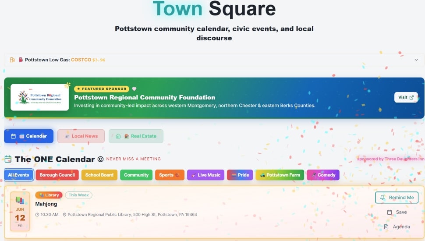The height and width of the screenshot is (241, 425).
Task: Click the Remind Me button
Action: click(x=397, y=197)
